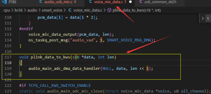This screenshot has width=211, height=94.
Task: Click line number 119 in gutter
Action: 8,68
